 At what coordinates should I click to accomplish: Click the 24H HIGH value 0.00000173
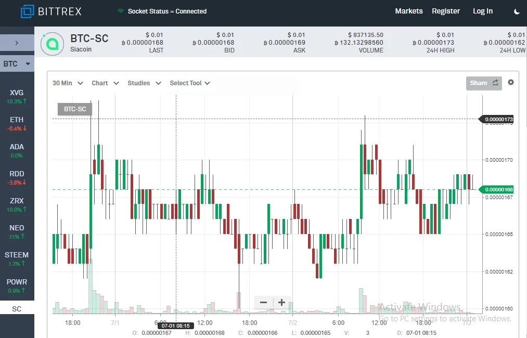433,43
